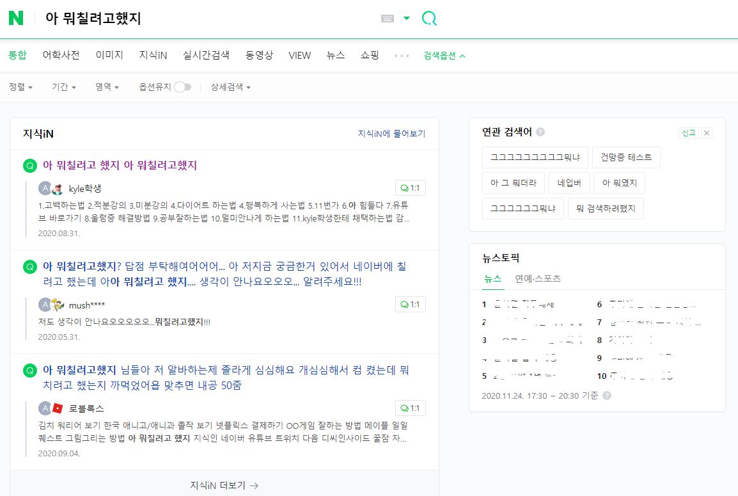Close the 연관 검색어 panel
The width and height of the screenshot is (738, 496).
(707, 133)
